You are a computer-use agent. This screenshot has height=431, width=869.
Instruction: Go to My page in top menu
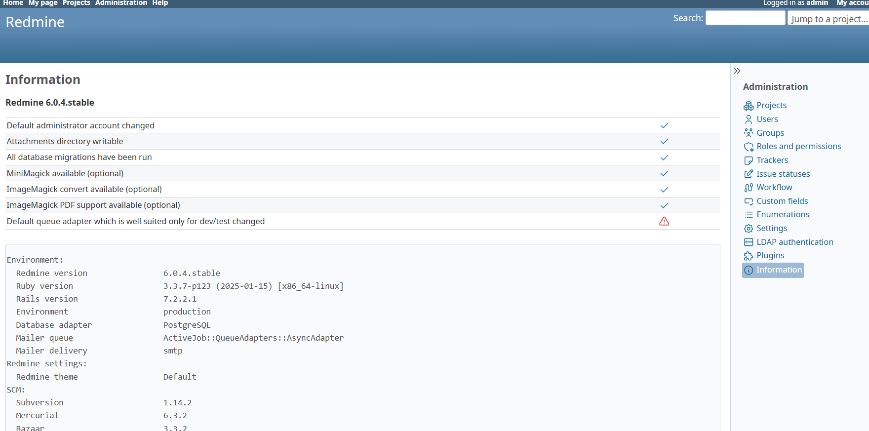pyautogui.click(x=43, y=3)
